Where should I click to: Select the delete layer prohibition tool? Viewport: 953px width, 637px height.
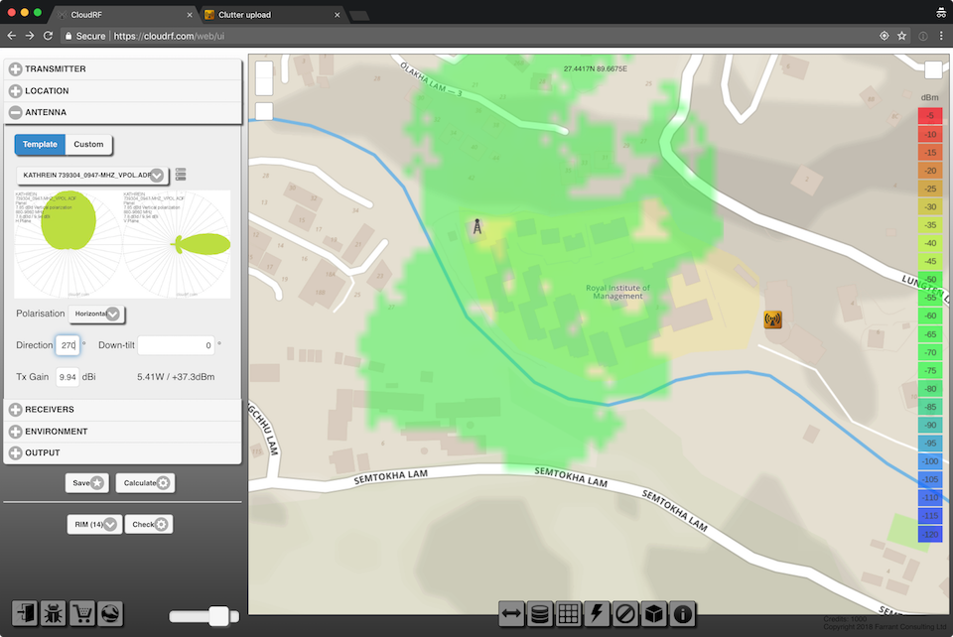point(625,614)
